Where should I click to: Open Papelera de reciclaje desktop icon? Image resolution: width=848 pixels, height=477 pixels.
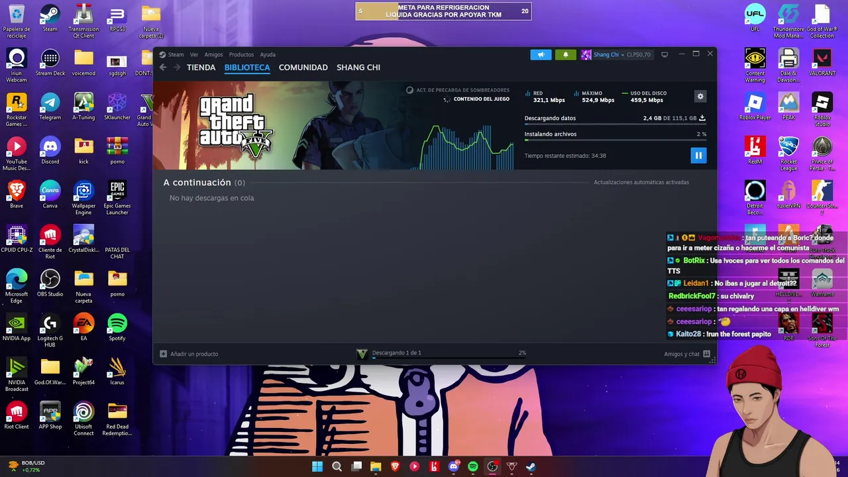[x=17, y=21]
